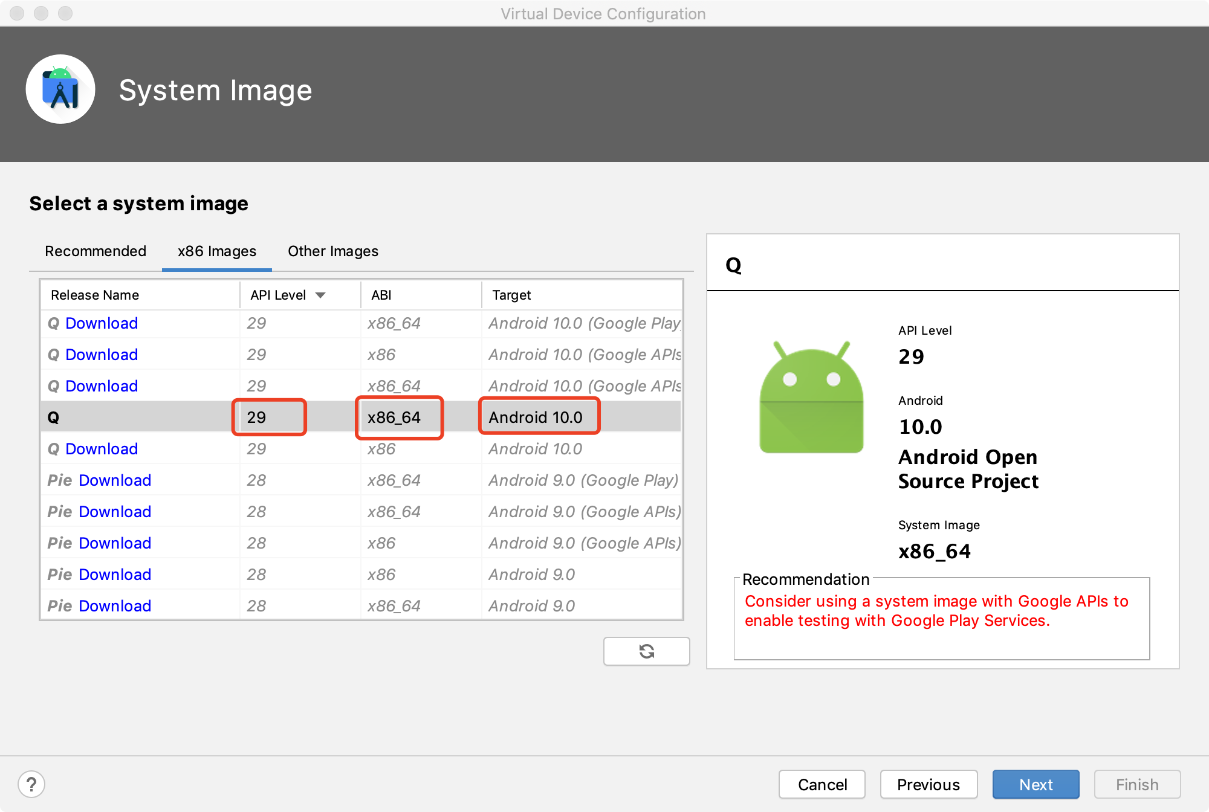
Task: Download Q x86 Google APIs image
Action: 102,355
